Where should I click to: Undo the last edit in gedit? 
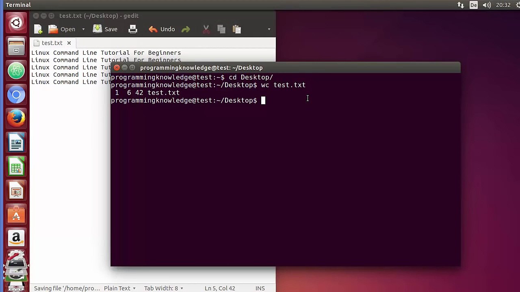point(162,29)
